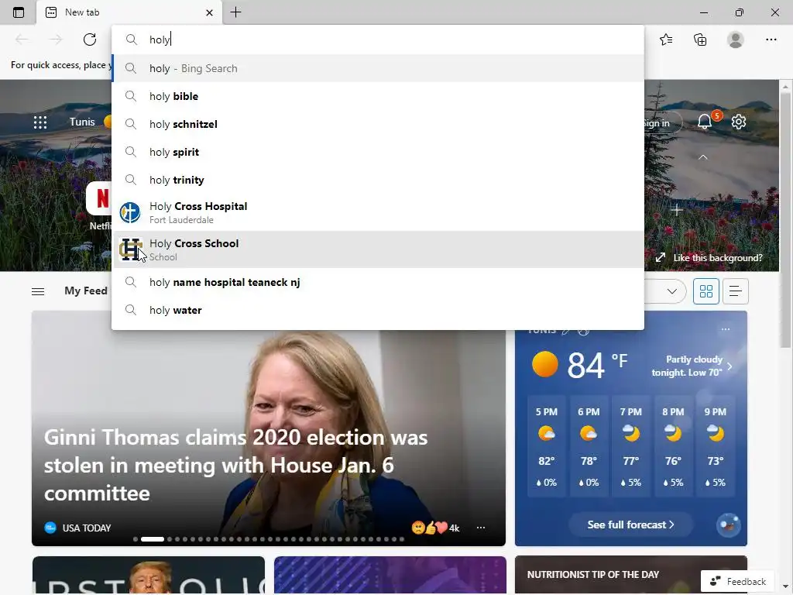Click the Feedback button
793x595 pixels.
(x=738, y=581)
